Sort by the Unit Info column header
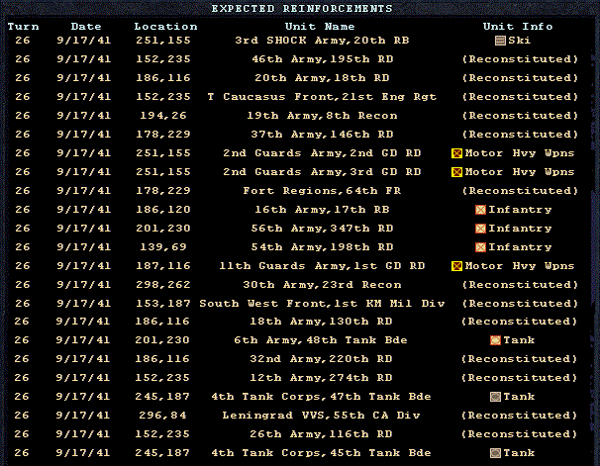Image resolution: width=600 pixels, height=466 pixels. coord(518,27)
